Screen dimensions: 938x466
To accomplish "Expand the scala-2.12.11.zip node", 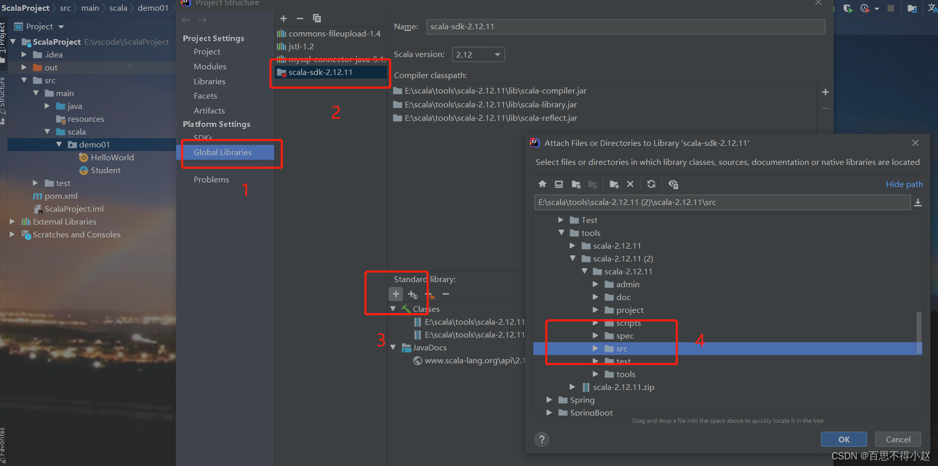I will coord(572,387).
